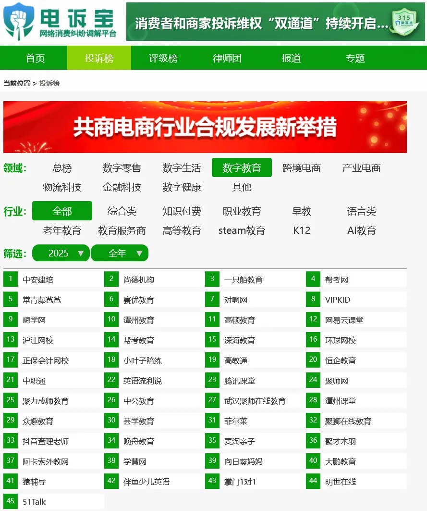The width and height of the screenshot is (427, 511).
Task: Open the 2025 year dropdown
Action: [x=61, y=253]
